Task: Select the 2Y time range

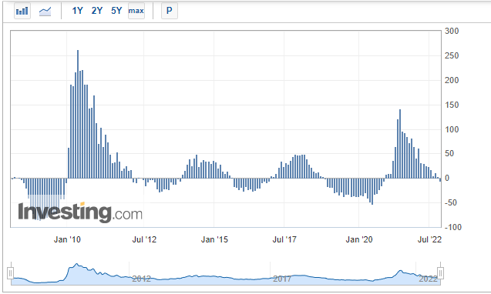Action: coord(97,11)
